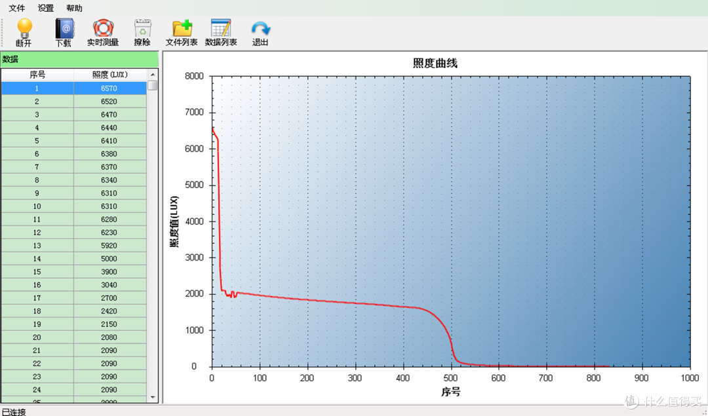Screen dimensions: 708x416
Task: Select the row with value 6280
Action: 73,219
